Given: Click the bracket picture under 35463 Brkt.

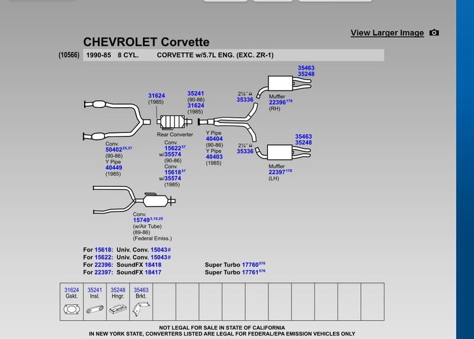Looking at the screenshot, I should [x=141, y=309].
